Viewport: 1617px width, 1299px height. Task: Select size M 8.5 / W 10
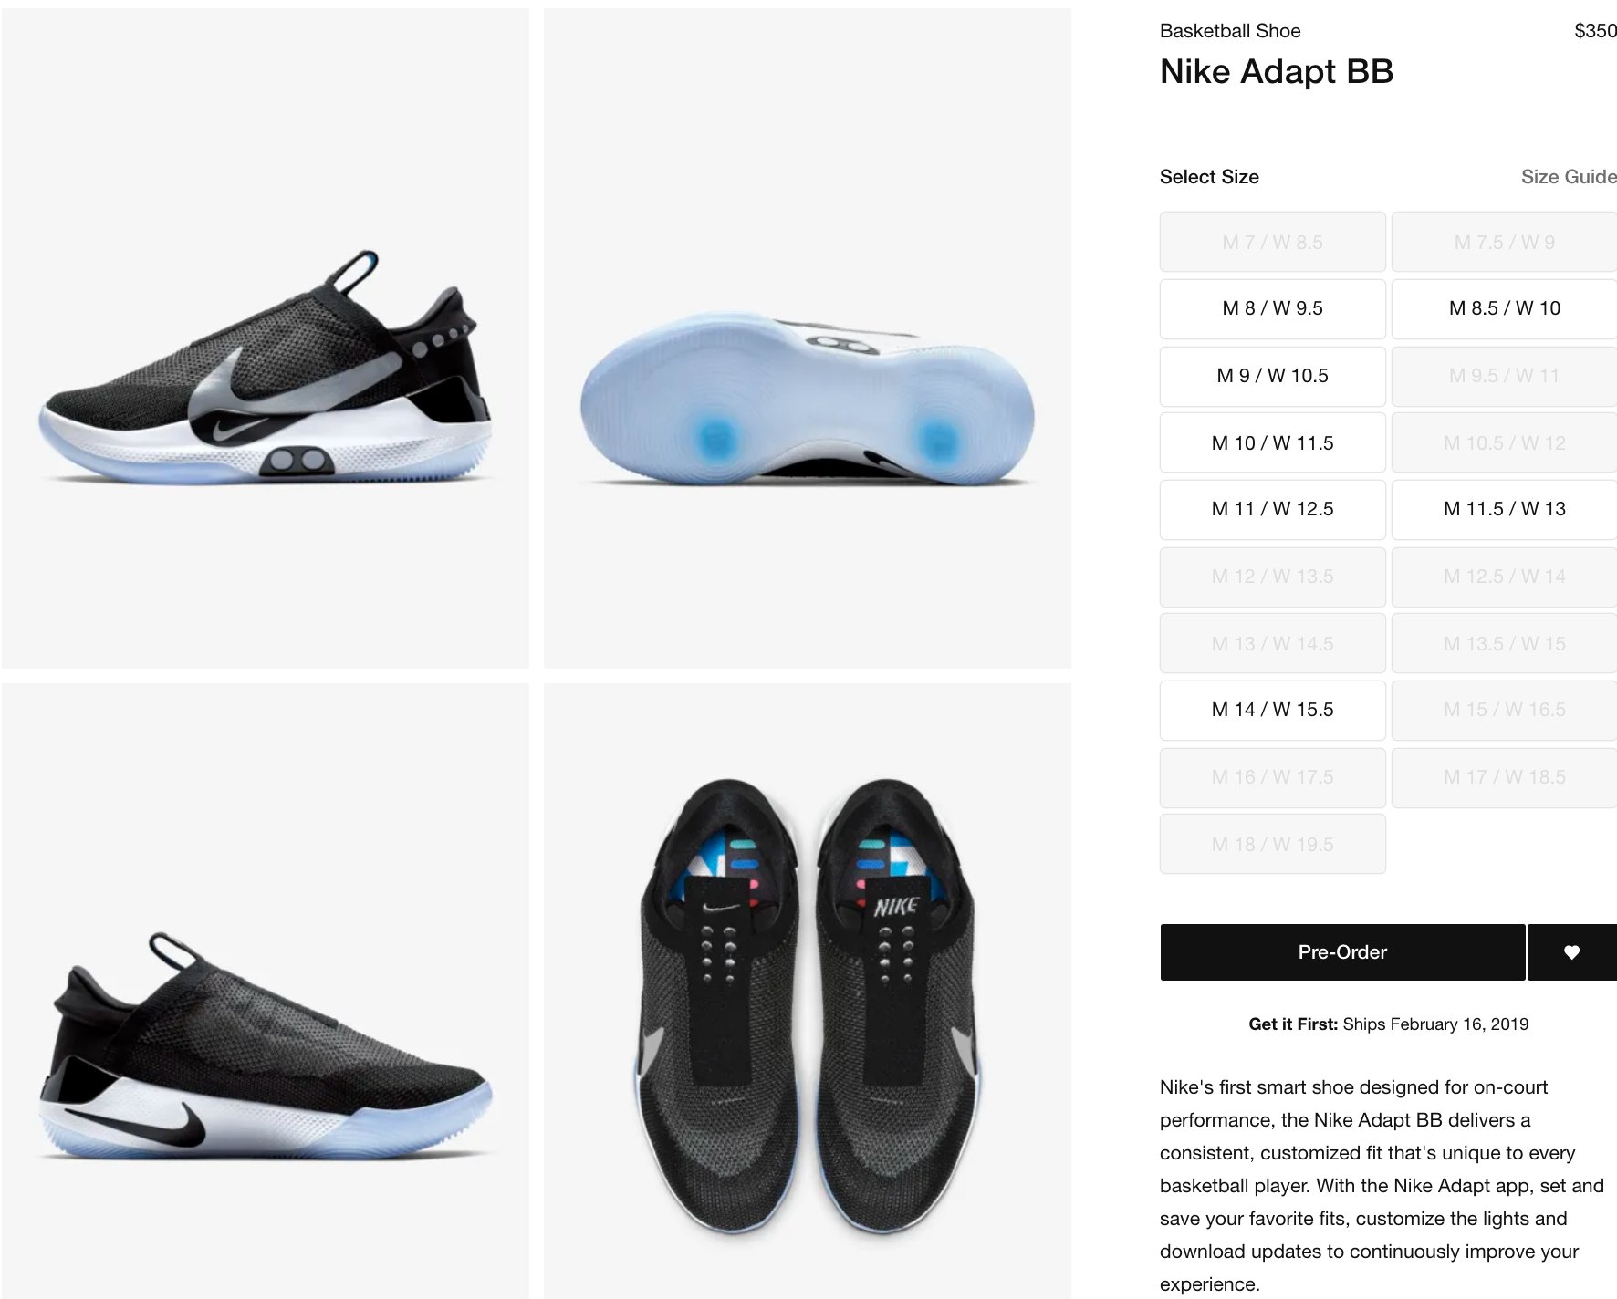(x=1504, y=308)
